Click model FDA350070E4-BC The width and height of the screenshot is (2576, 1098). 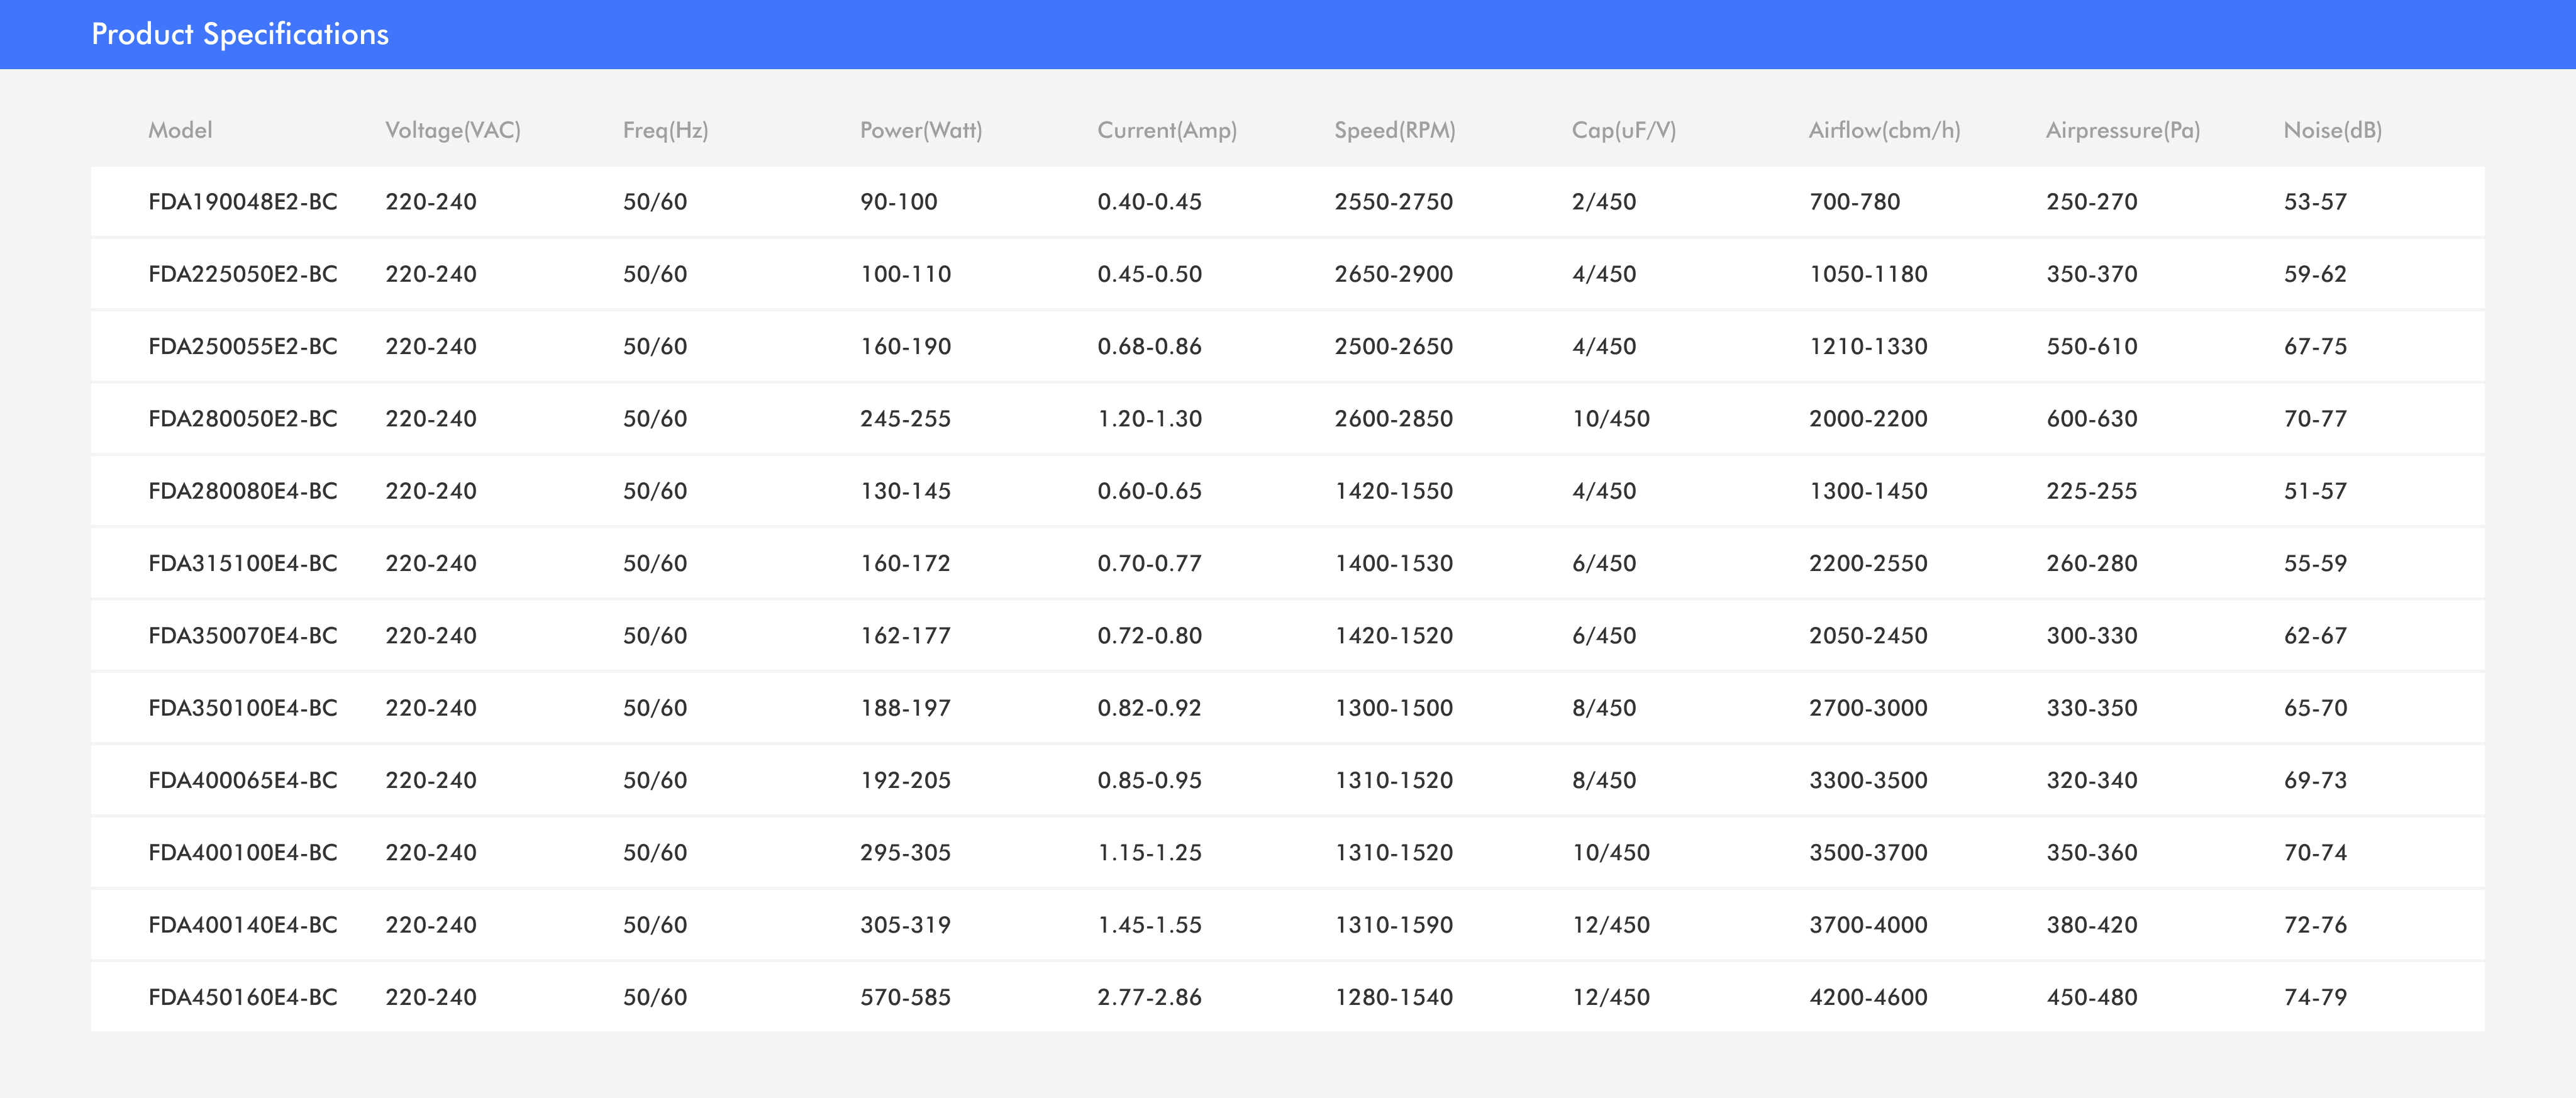pyautogui.click(x=243, y=636)
